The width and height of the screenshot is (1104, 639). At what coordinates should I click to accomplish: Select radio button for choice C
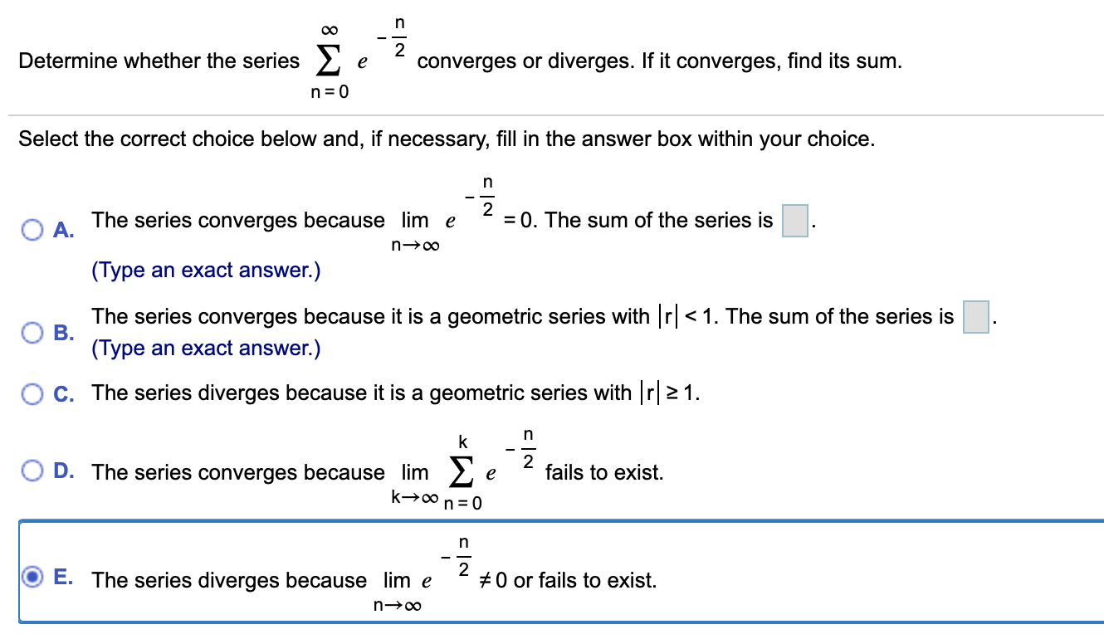tap(32, 393)
